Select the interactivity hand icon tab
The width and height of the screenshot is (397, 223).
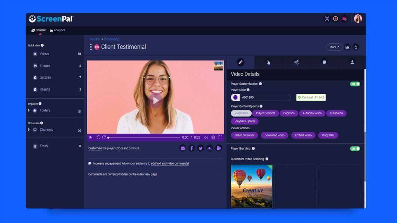(269, 62)
